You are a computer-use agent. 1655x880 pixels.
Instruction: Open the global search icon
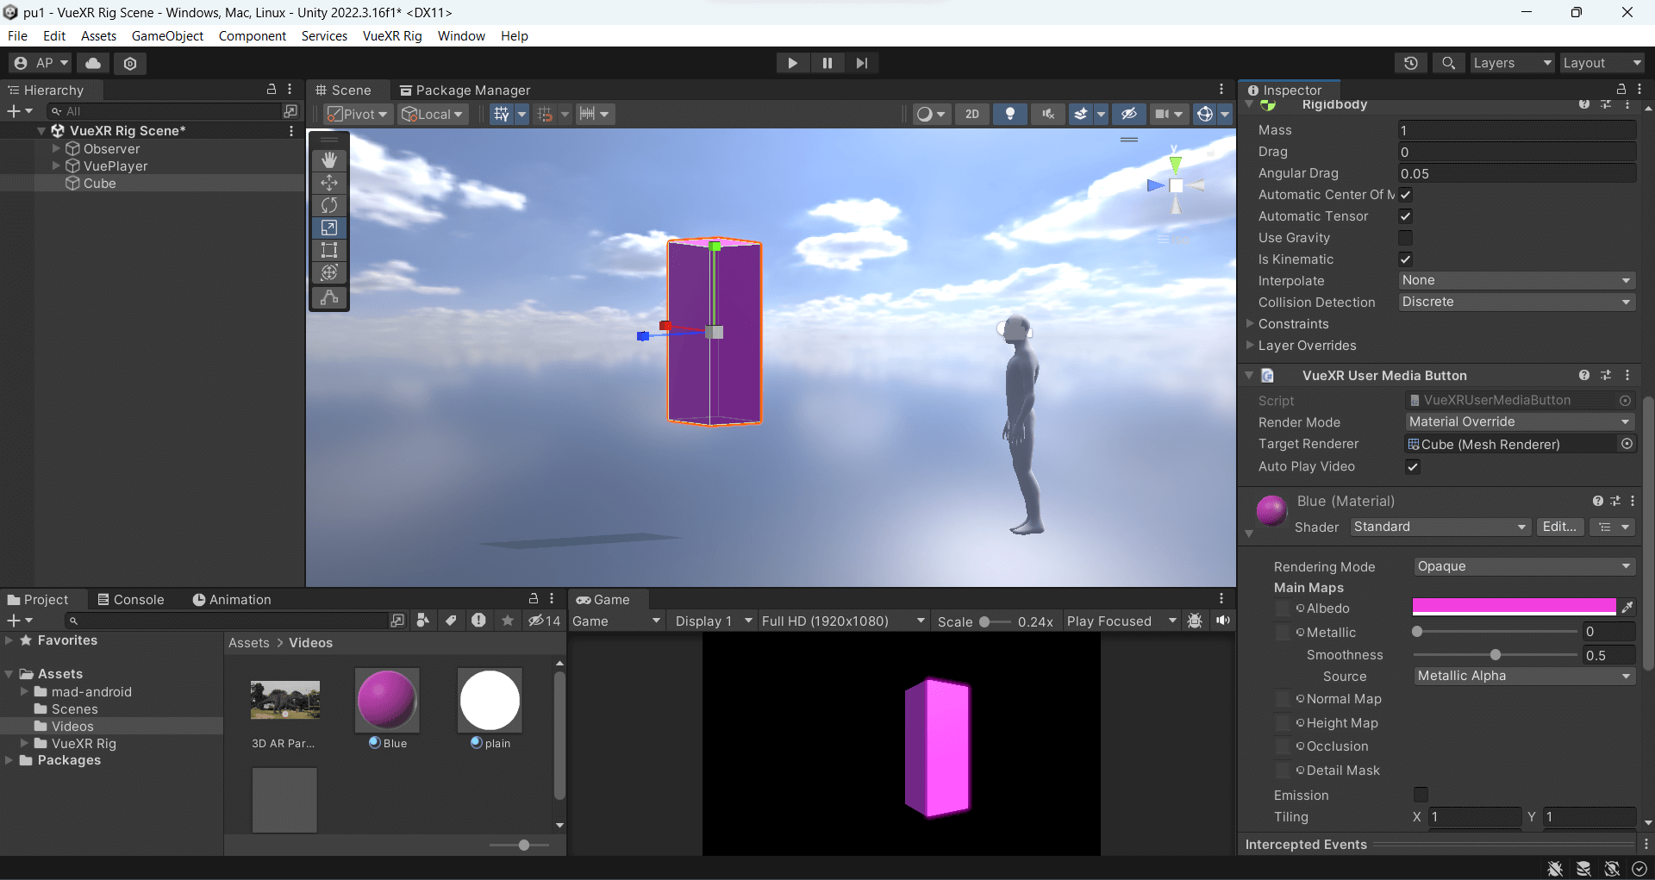pos(1448,63)
